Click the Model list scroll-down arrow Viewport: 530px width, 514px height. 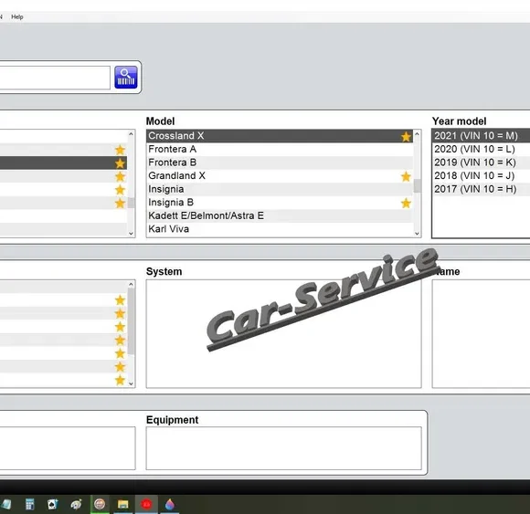coord(417,234)
